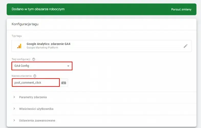Click the Google Marketing Platform subtitle text
The width and height of the screenshot is (201, 128).
pyautogui.click(x=42, y=48)
